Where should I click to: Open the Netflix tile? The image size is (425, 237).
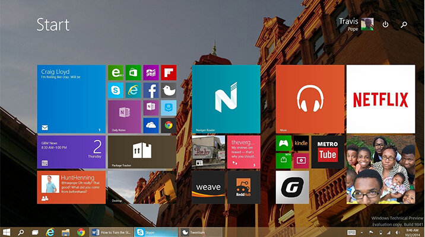pyautogui.click(x=380, y=99)
